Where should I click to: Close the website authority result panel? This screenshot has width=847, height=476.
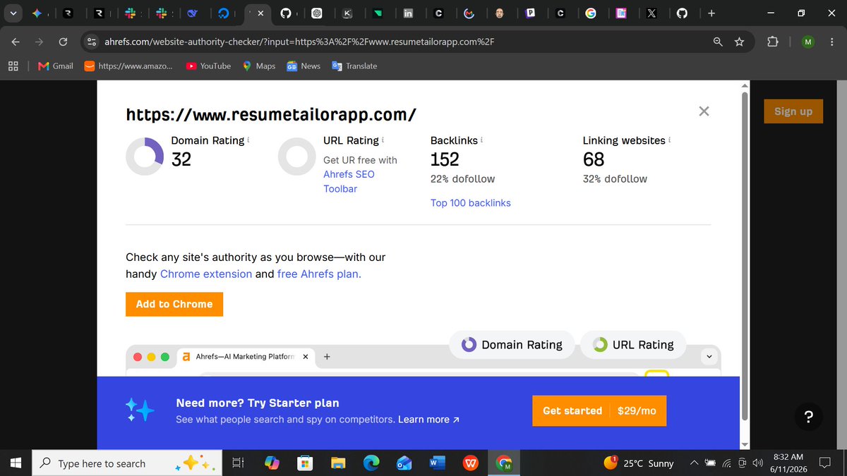pyautogui.click(x=703, y=111)
